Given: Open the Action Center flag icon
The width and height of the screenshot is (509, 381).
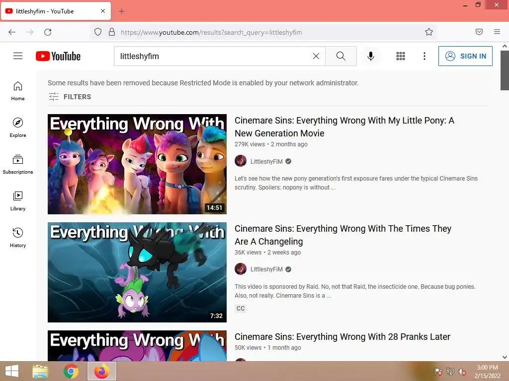Looking at the screenshot, I should (438, 372).
